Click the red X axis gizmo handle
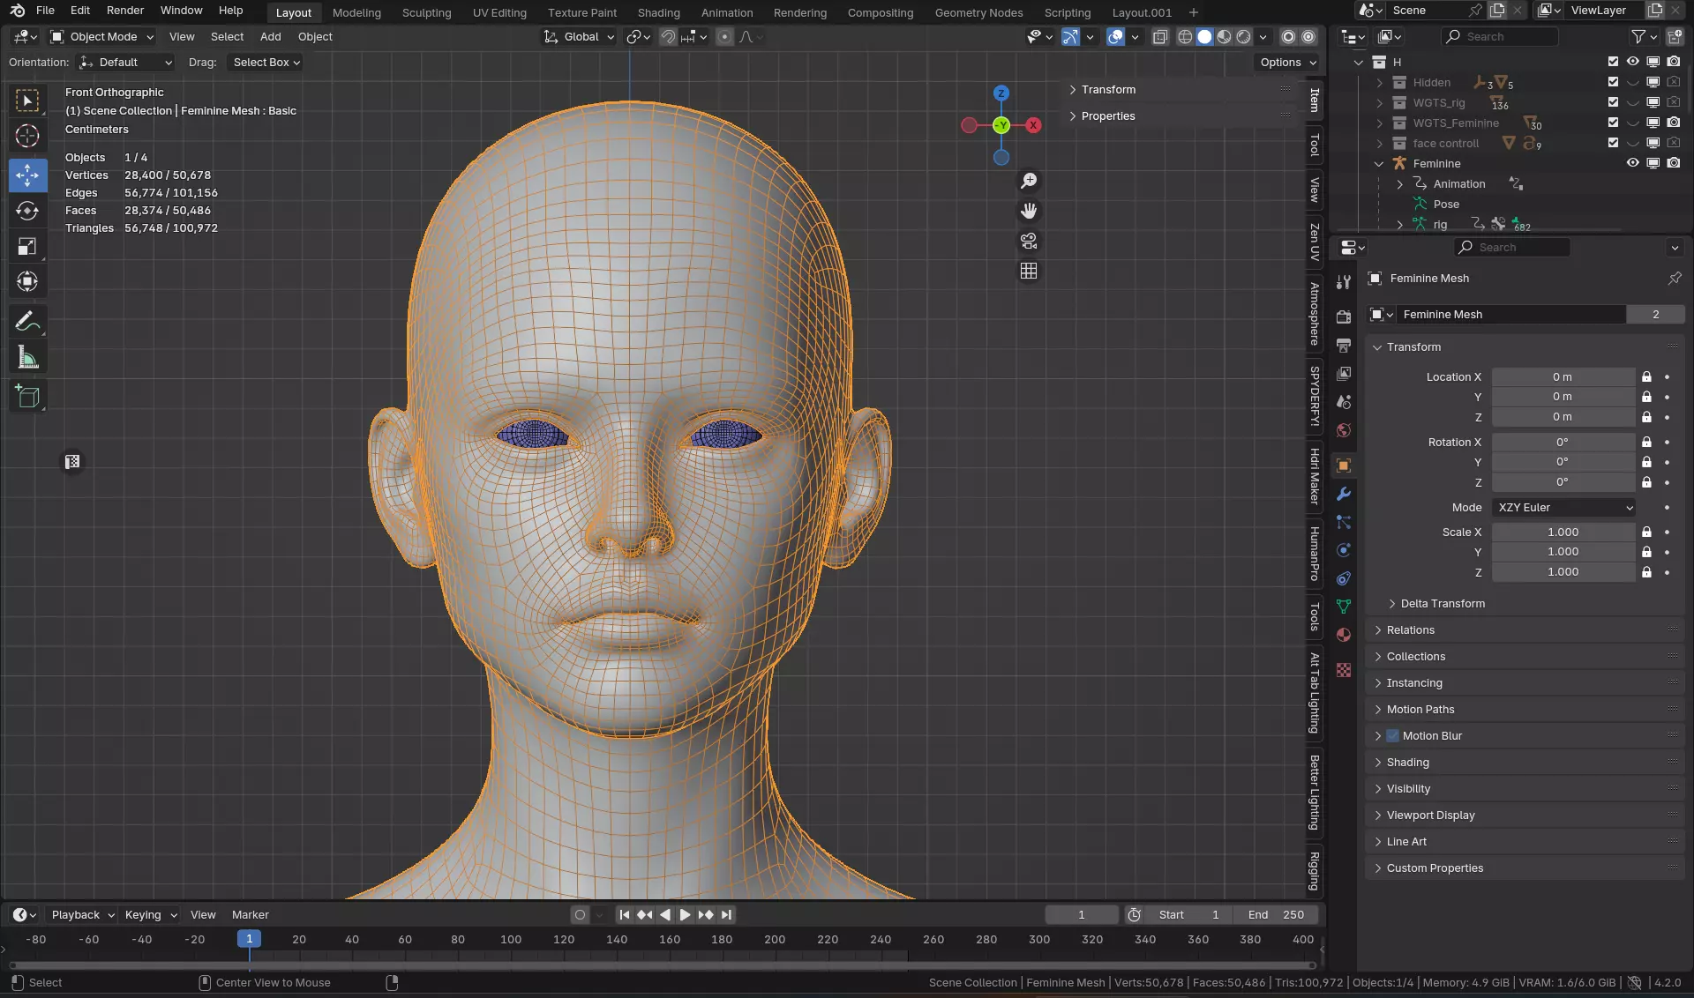This screenshot has height=998, width=1694. point(1033,125)
